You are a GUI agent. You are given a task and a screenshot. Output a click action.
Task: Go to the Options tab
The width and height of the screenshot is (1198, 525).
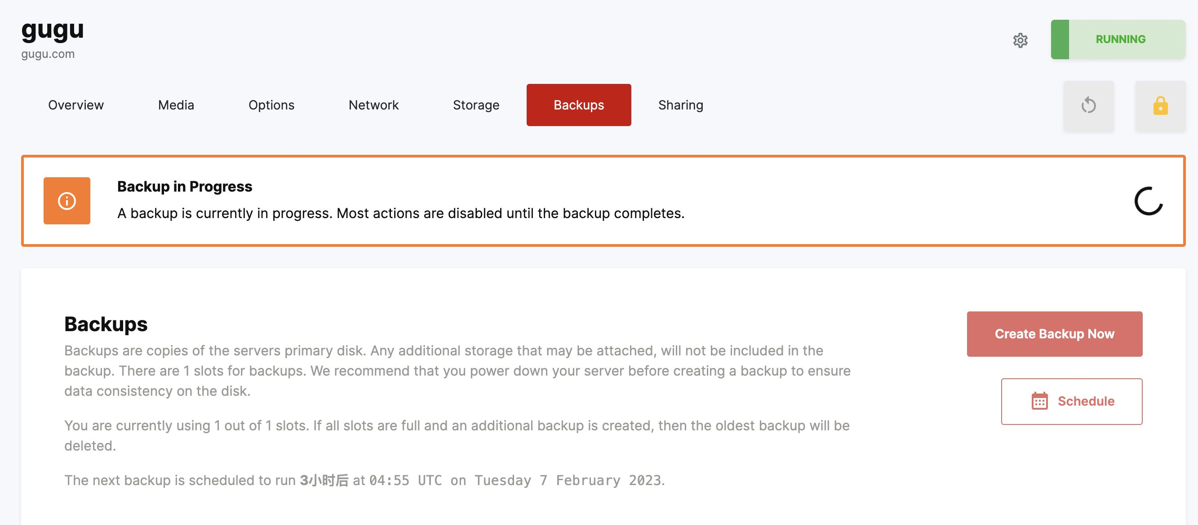(271, 105)
